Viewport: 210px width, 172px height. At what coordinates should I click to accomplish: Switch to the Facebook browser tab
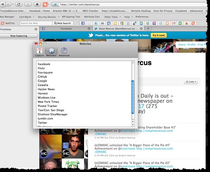(x=66, y=29)
